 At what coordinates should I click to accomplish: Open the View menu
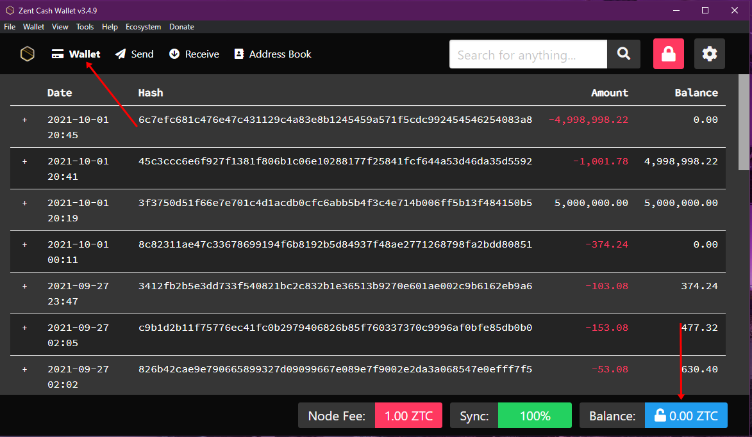[x=60, y=27]
